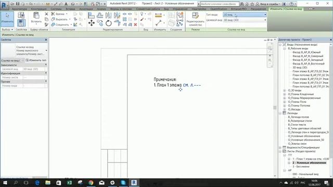Screen dimensions: 333x187
Task: Click the Open folder icon in quick toolbar
Action: (12, 4)
